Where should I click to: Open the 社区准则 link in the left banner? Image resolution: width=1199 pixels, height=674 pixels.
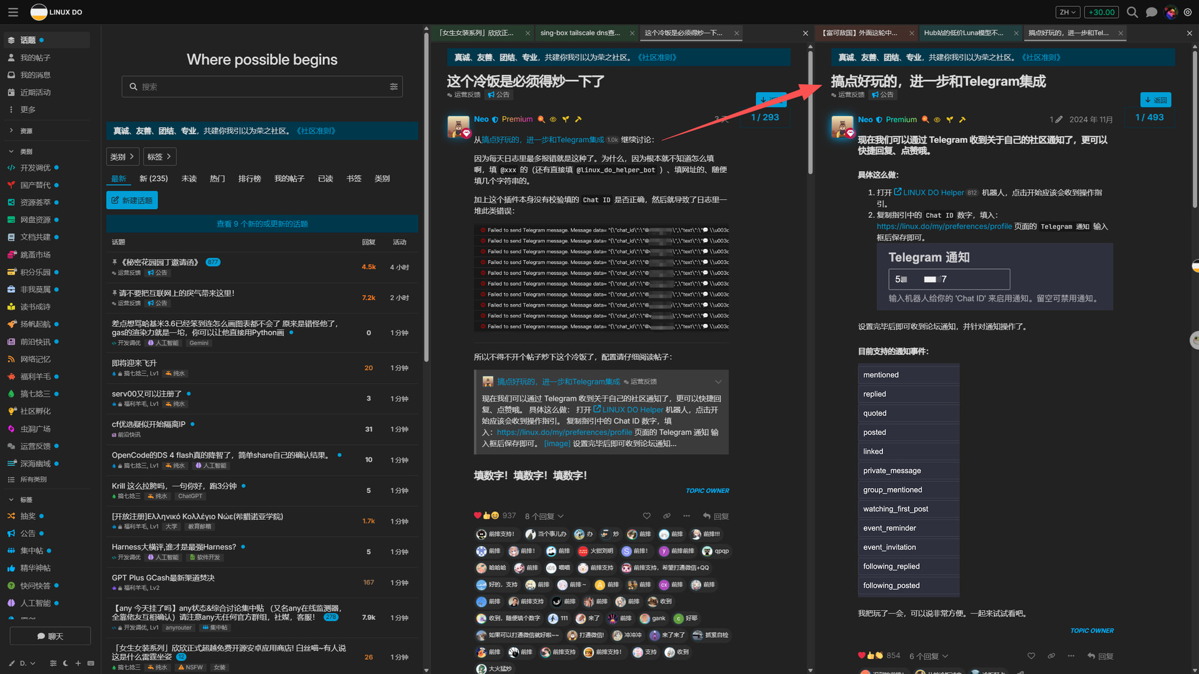pyautogui.click(x=316, y=130)
